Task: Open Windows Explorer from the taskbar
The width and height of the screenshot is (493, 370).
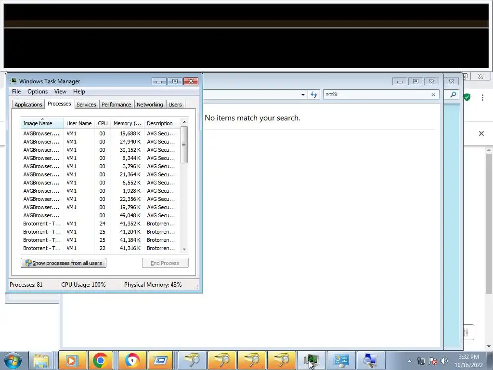Action: (x=41, y=360)
